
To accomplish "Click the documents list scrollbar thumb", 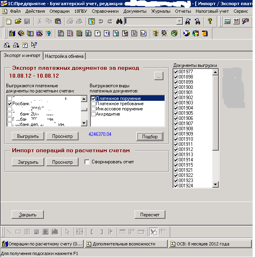I will click(215, 113).
